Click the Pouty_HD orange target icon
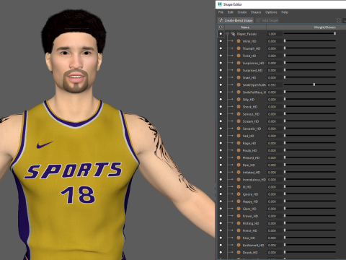The height and width of the screenshot is (260, 346). [x=239, y=150]
